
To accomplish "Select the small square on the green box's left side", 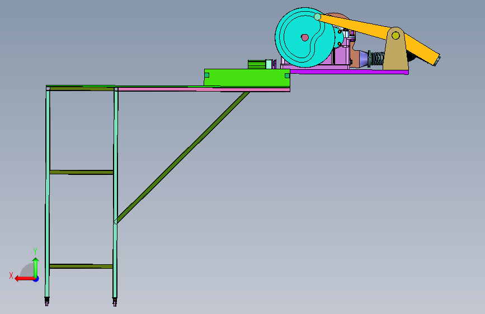I will point(206,75).
